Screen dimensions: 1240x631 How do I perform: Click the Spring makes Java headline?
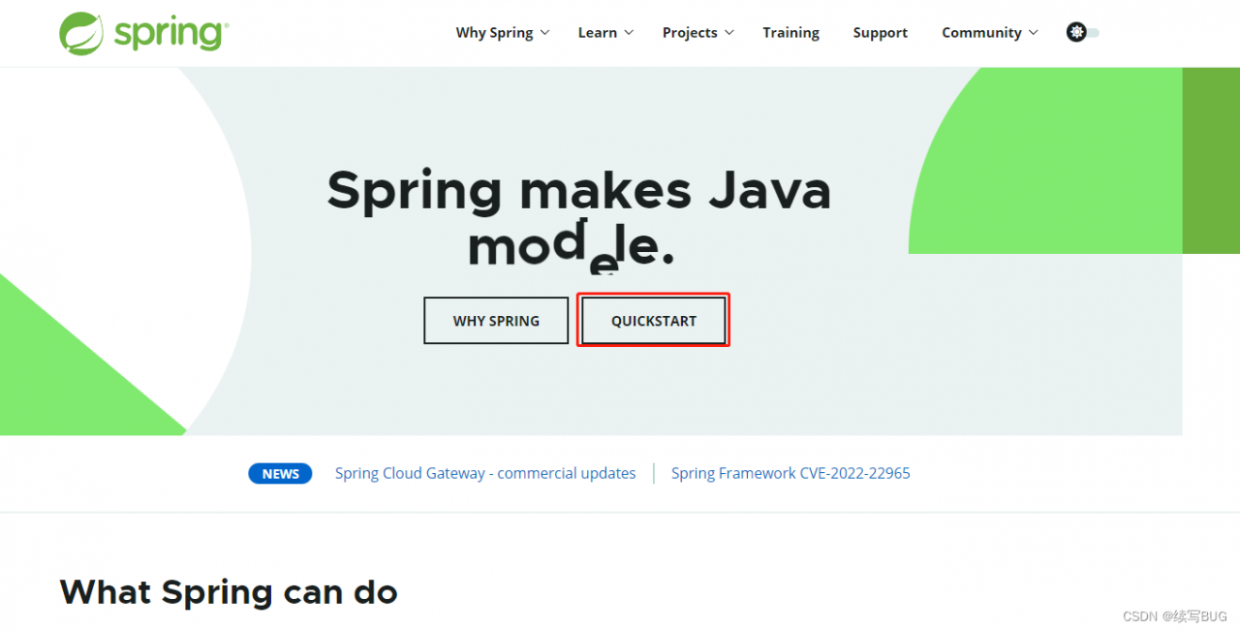[x=579, y=190]
